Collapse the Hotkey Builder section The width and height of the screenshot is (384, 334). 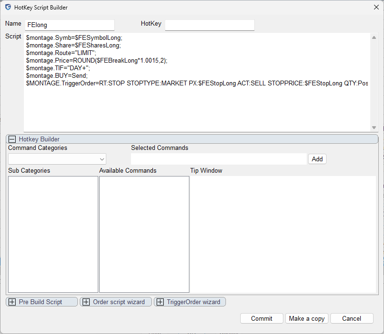click(12, 139)
